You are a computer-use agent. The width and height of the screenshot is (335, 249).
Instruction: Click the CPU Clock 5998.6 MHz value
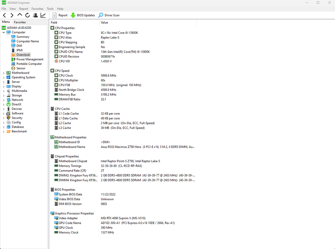pyautogui.click(x=109, y=76)
